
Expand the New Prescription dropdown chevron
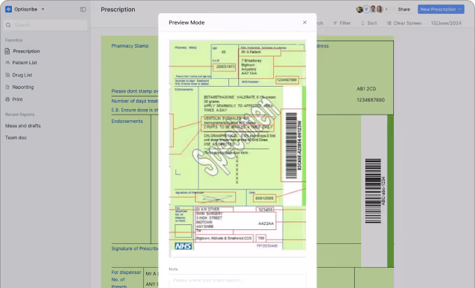pyautogui.click(x=460, y=9)
